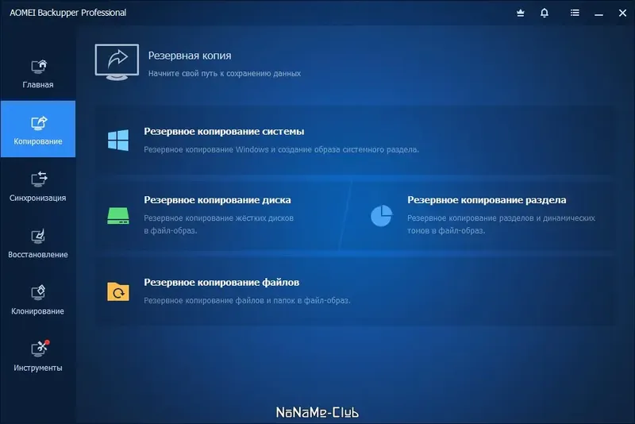Click the Начните свой путь к сохранению данных text
This screenshot has height=424, width=635.
(225, 73)
